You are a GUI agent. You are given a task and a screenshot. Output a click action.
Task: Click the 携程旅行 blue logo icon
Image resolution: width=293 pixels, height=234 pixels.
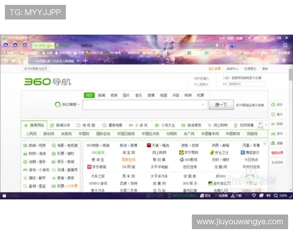(x=243, y=153)
